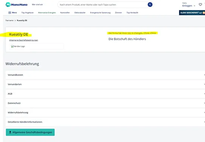Open the Elektroboiler category
This screenshot has height=142, width=205.
(x=80, y=13)
